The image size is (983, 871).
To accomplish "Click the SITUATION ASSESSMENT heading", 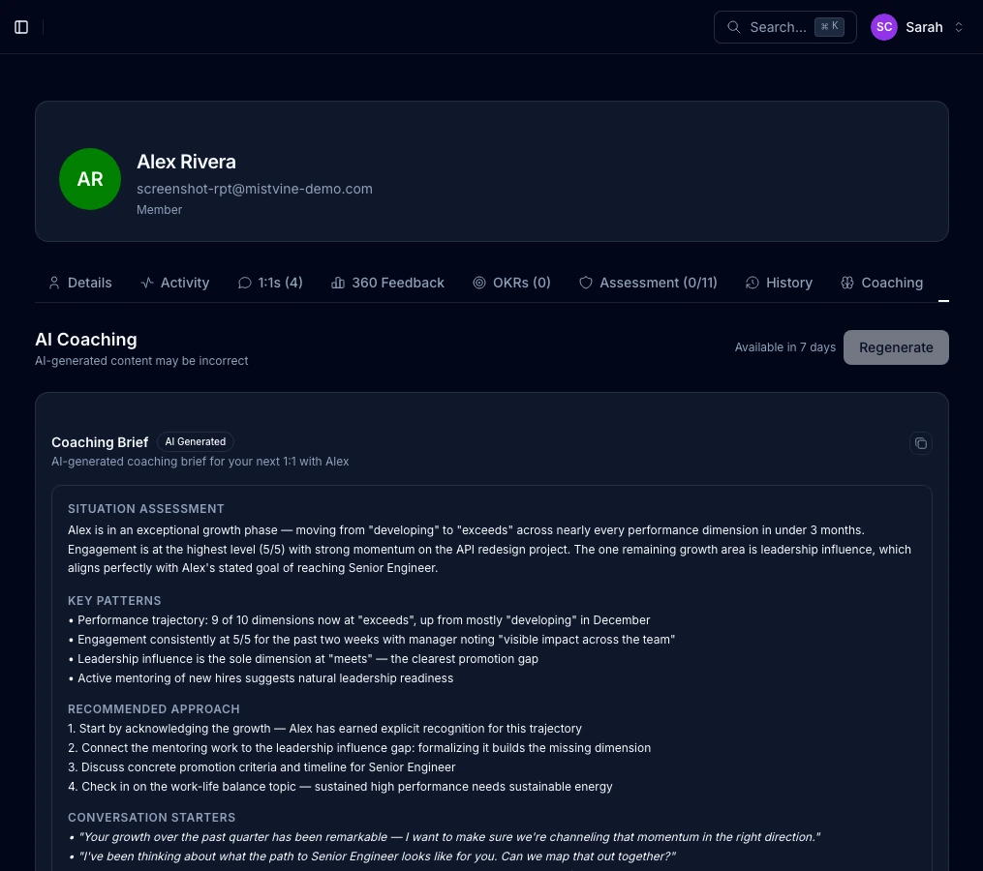I will (x=146, y=509).
